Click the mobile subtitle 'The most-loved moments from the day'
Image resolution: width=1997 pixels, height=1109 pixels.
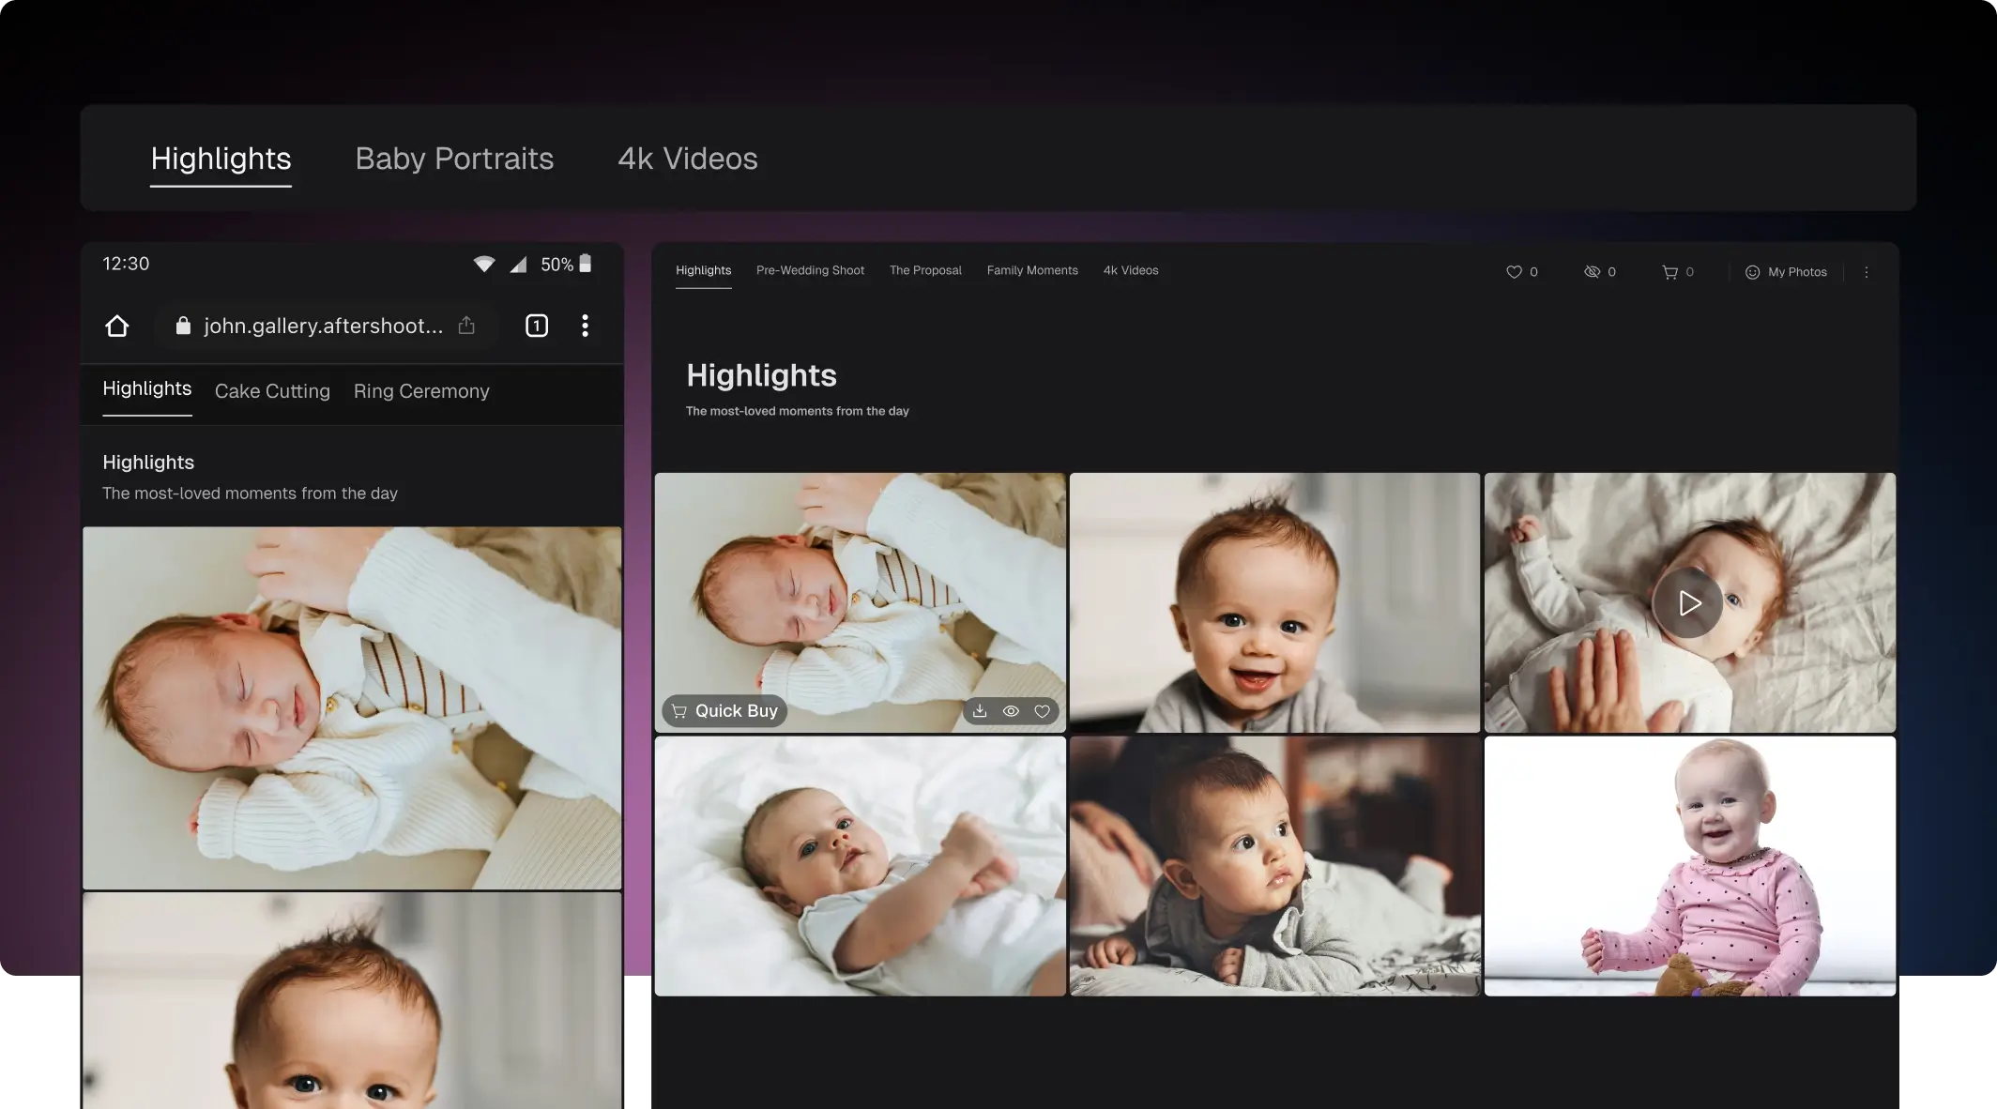[250, 494]
